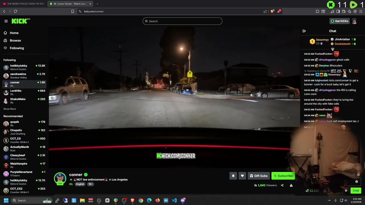Focus the Kick search box
The height and width of the screenshot is (205, 365).
pos(182,21)
